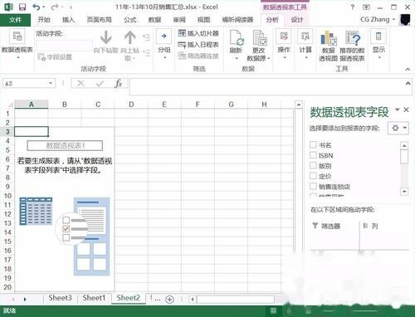Check the 书名 field checkbox
Image resolution: width=415 pixels, height=317 pixels.
[x=313, y=144]
